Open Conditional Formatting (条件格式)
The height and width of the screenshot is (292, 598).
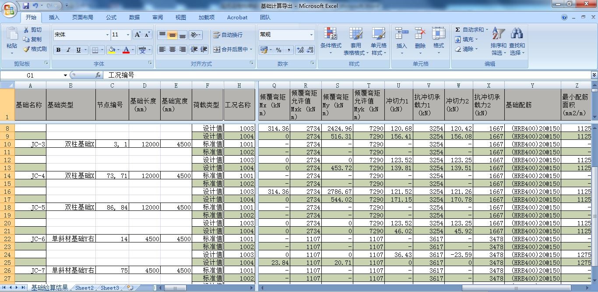tap(331, 34)
